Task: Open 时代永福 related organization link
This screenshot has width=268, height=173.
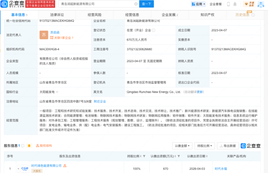Action: (x=221, y=169)
